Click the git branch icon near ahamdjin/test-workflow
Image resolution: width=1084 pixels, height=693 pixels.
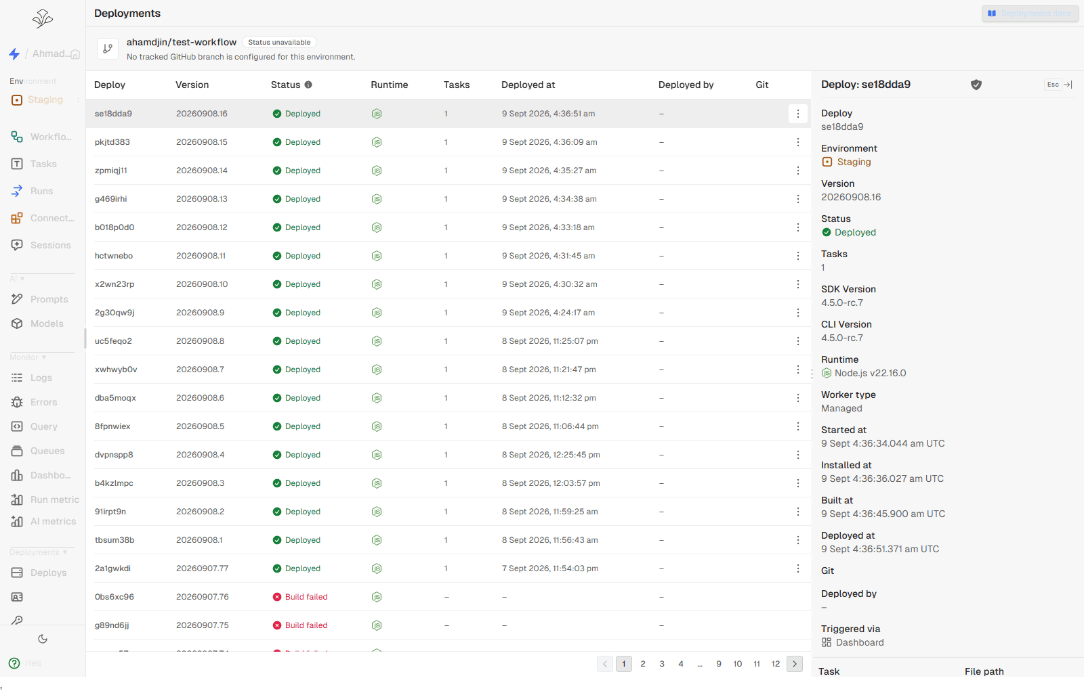(x=108, y=49)
